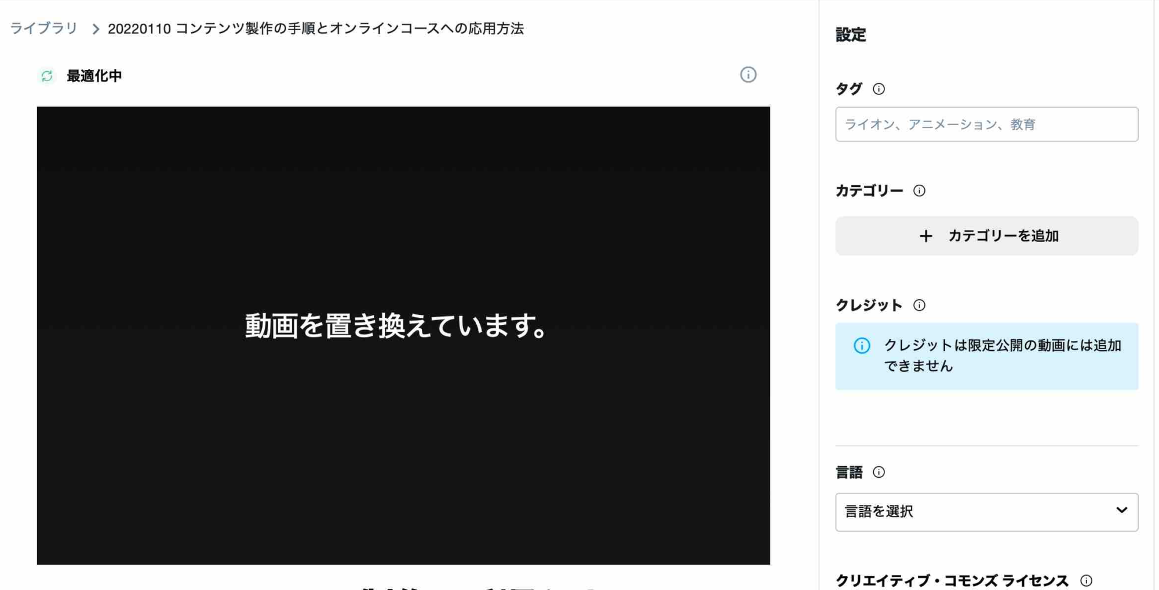This screenshot has height=590, width=1159.
Task: Click the 最適化中 status label
Action: point(94,76)
